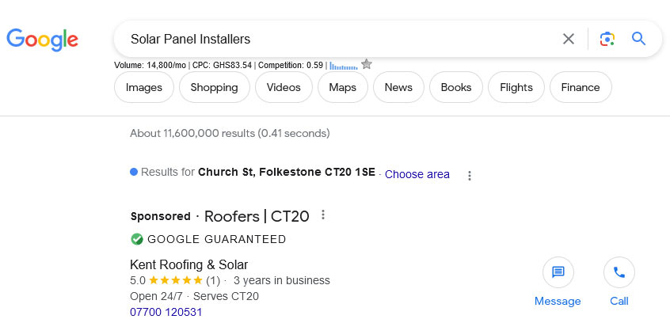Open the Finance filter

[x=581, y=87]
